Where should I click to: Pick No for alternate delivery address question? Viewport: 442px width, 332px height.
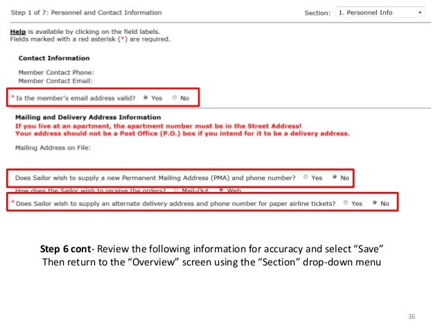tap(375, 203)
